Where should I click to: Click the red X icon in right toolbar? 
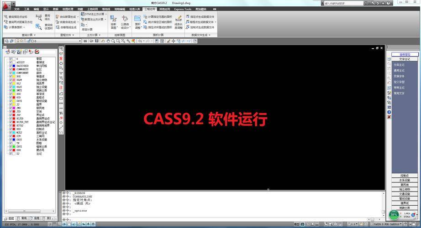389,117
